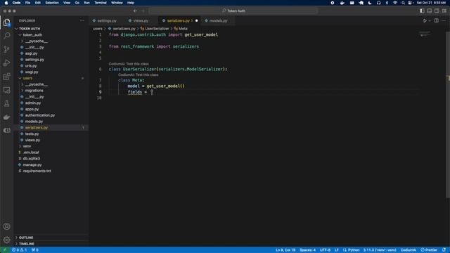Expand the venv folder
This screenshot has width=450, height=253.
click(x=27, y=146)
